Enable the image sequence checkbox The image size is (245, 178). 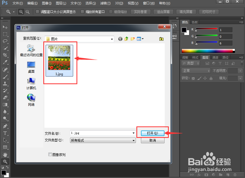pyautogui.click(x=50, y=154)
